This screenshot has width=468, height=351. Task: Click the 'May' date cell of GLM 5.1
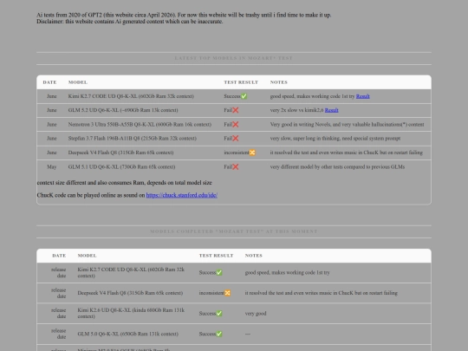click(x=52, y=167)
